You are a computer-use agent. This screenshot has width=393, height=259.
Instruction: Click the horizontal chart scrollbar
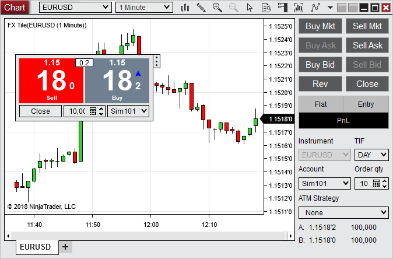146,236
